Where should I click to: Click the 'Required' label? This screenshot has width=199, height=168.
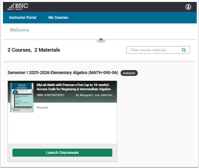click(x=42, y=107)
